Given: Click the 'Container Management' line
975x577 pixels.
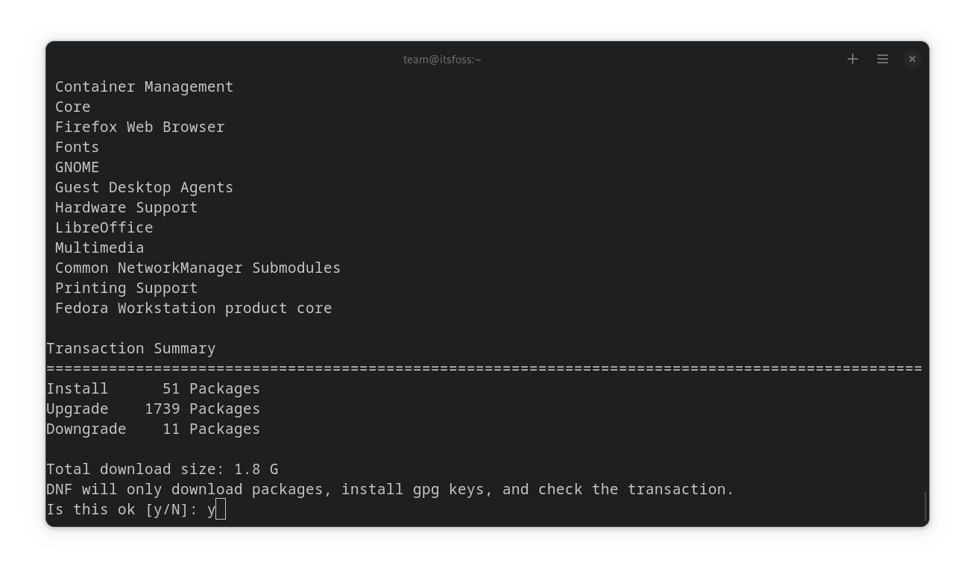Looking at the screenshot, I should (144, 87).
